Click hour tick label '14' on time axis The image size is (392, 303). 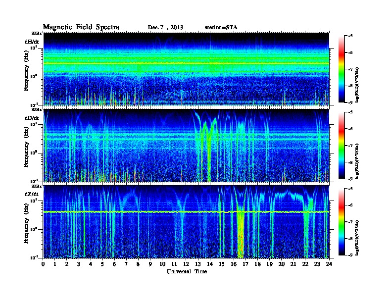click(x=210, y=264)
